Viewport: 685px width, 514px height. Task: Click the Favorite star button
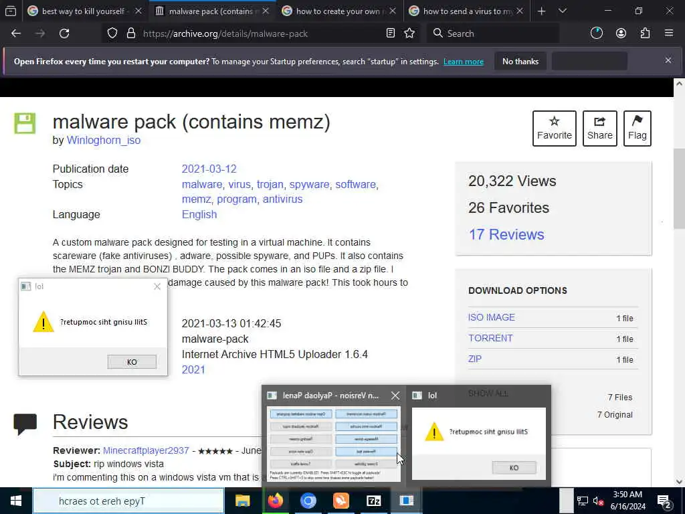coord(555,128)
